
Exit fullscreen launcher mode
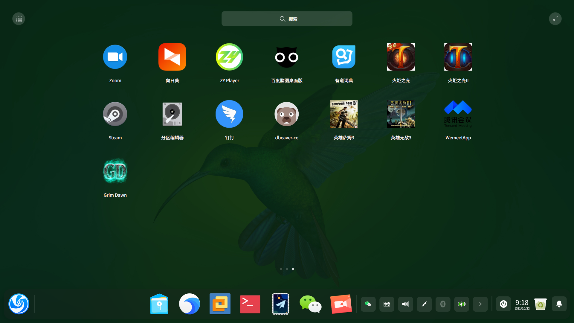tap(555, 19)
